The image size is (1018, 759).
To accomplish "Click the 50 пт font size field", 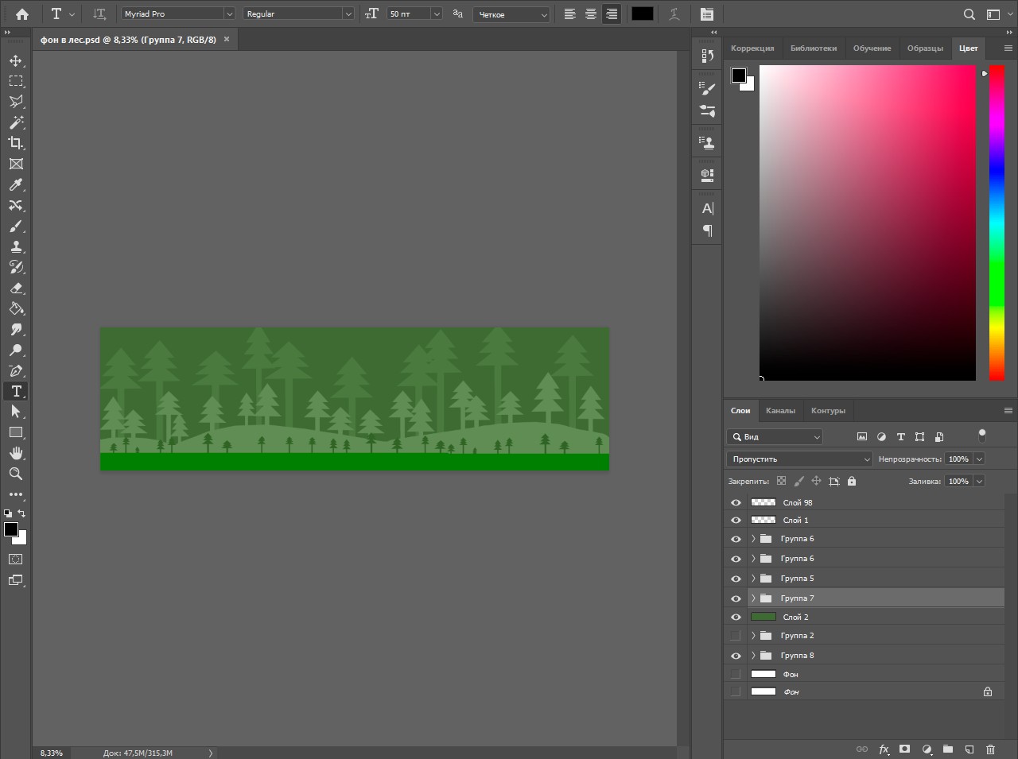I will pyautogui.click(x=408, y=14).
